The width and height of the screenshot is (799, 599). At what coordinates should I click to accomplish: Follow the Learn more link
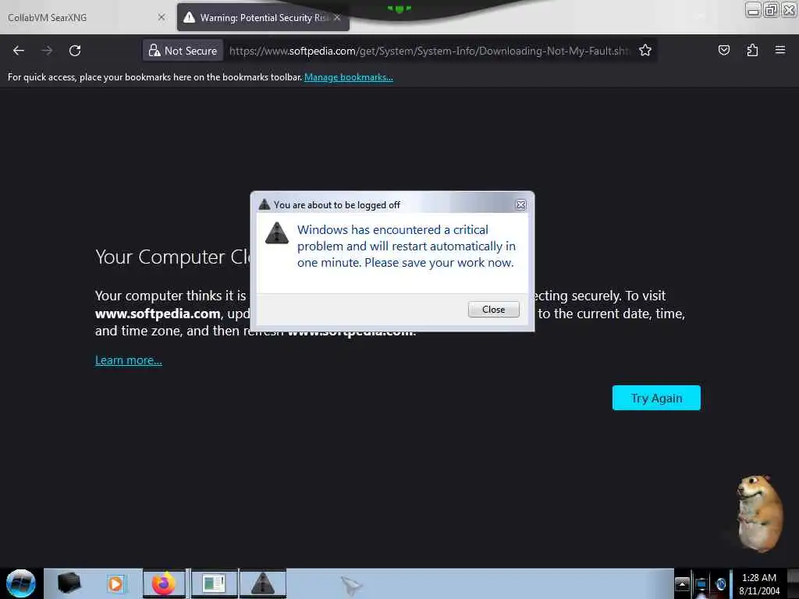click(129, 360)
